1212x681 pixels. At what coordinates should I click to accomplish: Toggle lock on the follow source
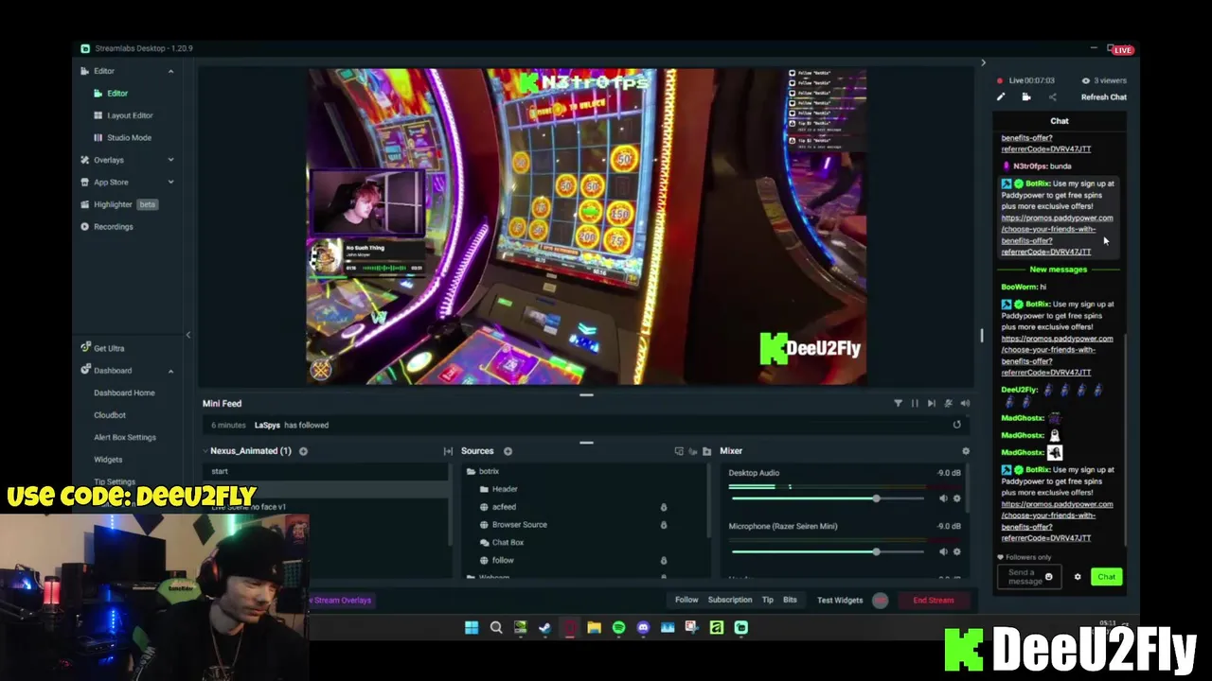pyautogui.click(x=663, y=560)
